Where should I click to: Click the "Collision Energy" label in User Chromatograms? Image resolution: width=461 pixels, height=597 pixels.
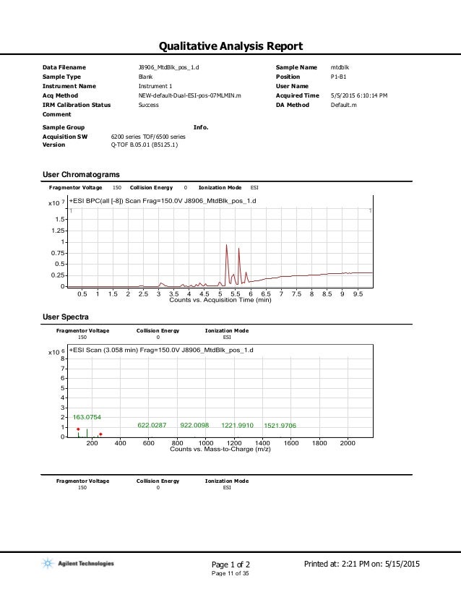click(x=151, y=187)
